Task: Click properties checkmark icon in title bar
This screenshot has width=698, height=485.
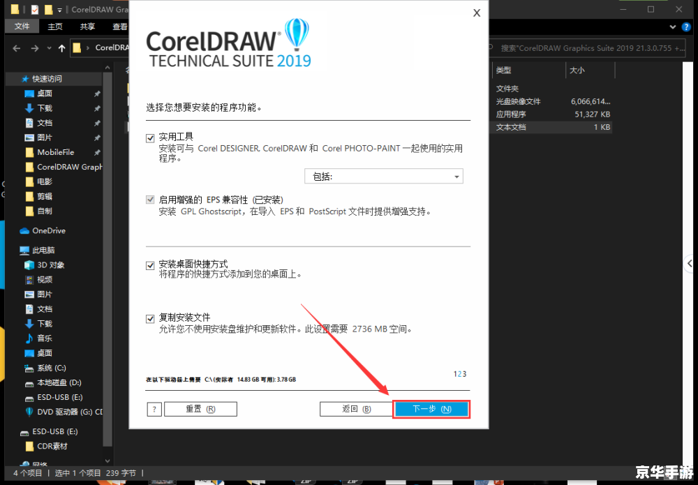Action: [x=35, y=9]
